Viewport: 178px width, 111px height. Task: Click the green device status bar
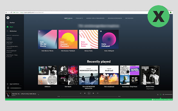click(x=89, y=100)
